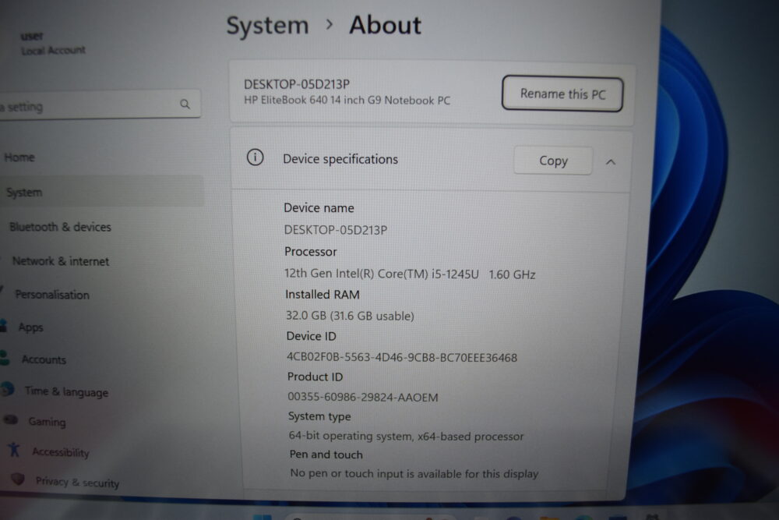
Task: Click the user Local Account profile
Action: coord(52,43)
